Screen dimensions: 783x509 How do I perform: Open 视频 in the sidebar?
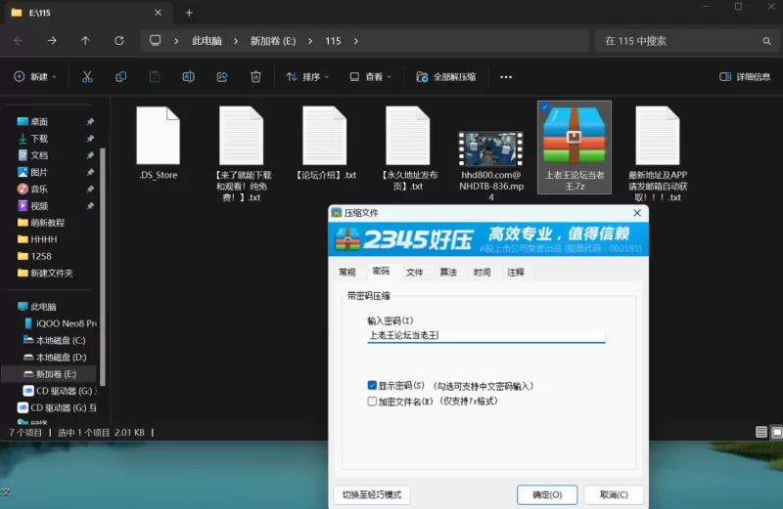click(39, 206)
